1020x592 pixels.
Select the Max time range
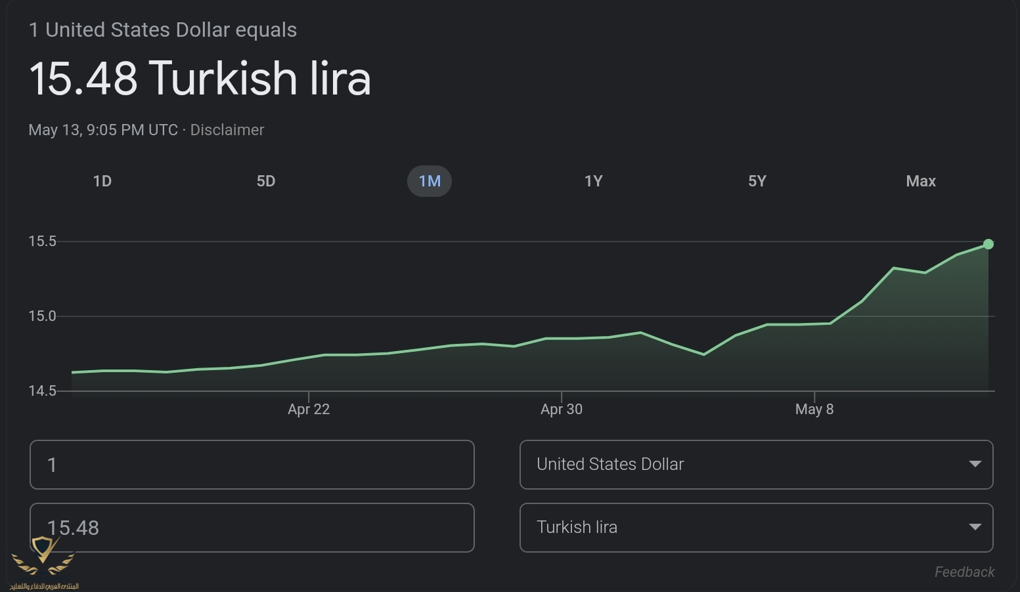[x=920, y=181]
